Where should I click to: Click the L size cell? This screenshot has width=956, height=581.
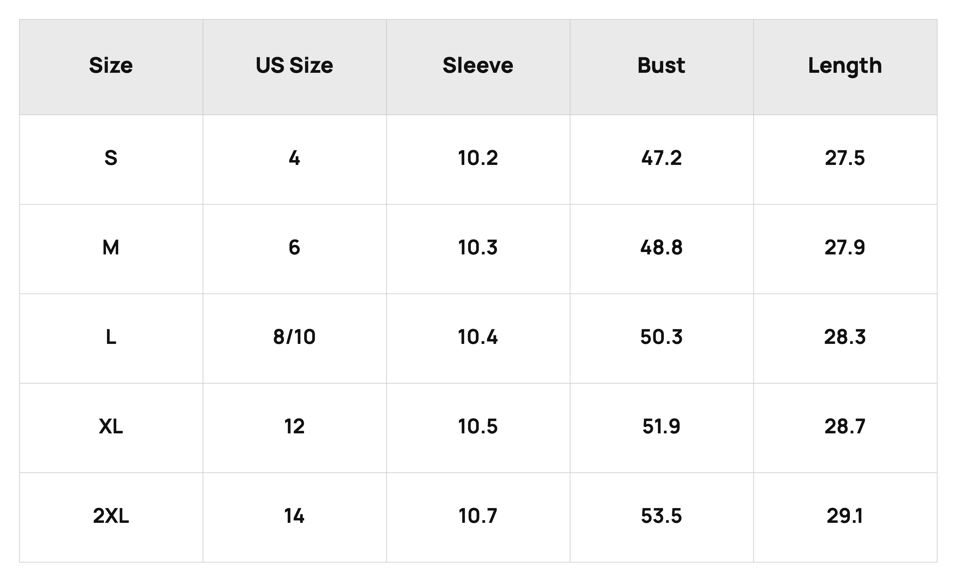tap(111, 339)
